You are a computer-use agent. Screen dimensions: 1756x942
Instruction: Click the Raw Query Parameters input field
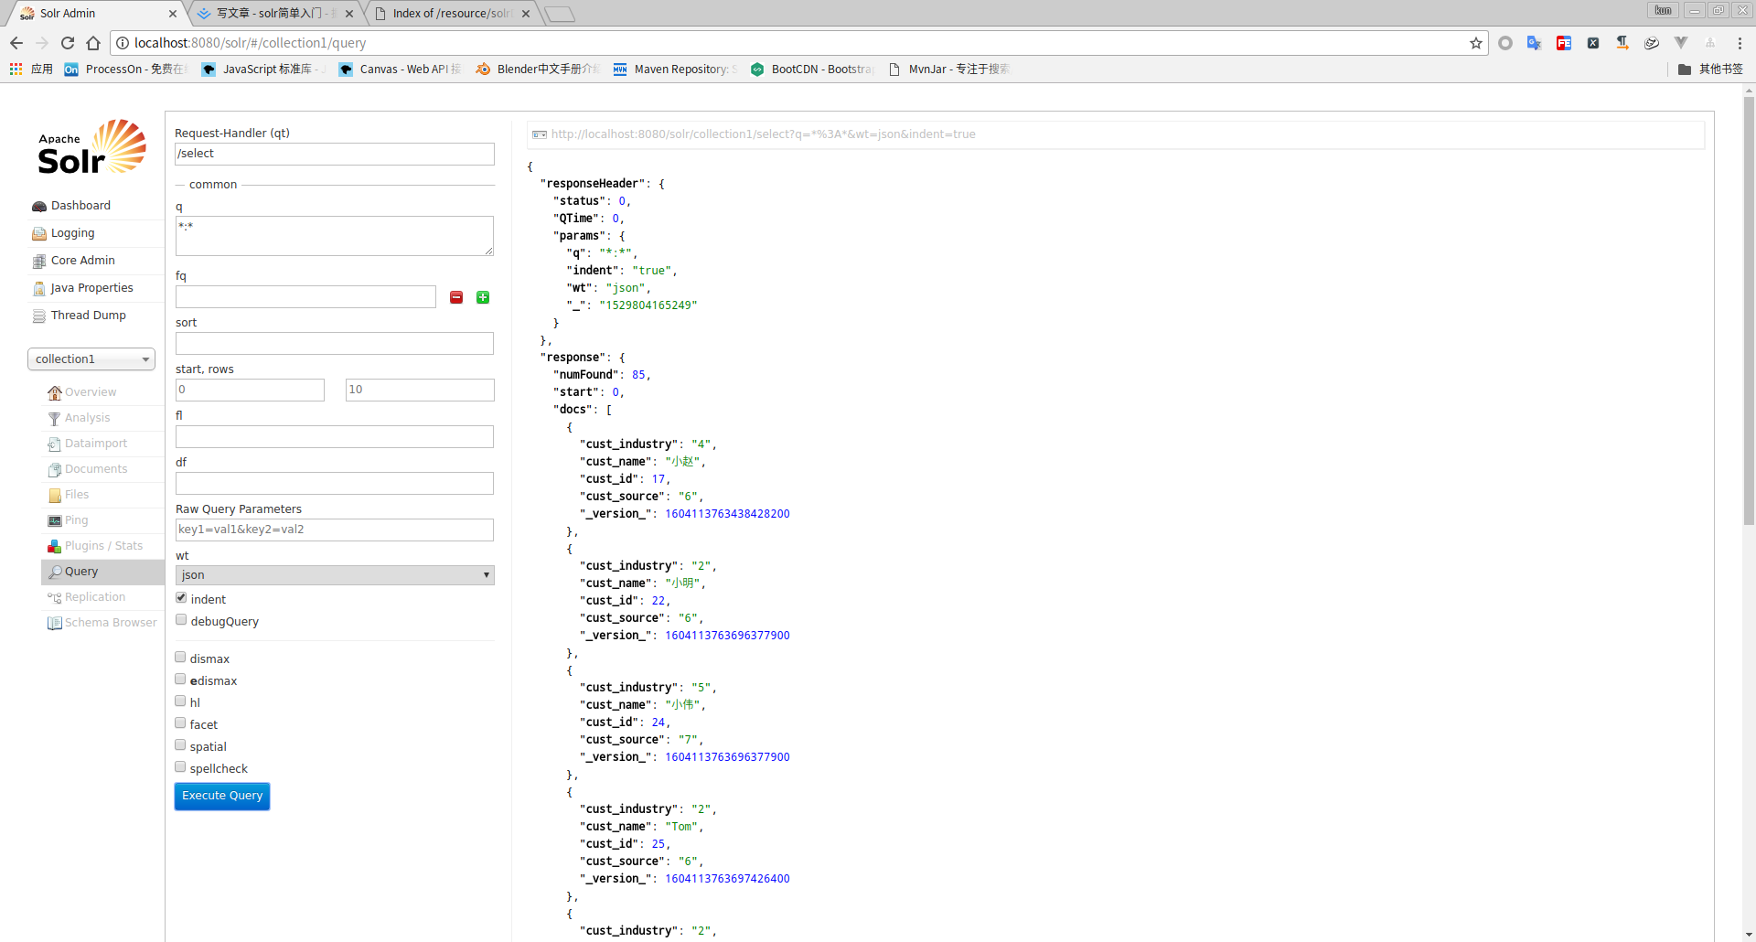point(335,530)
